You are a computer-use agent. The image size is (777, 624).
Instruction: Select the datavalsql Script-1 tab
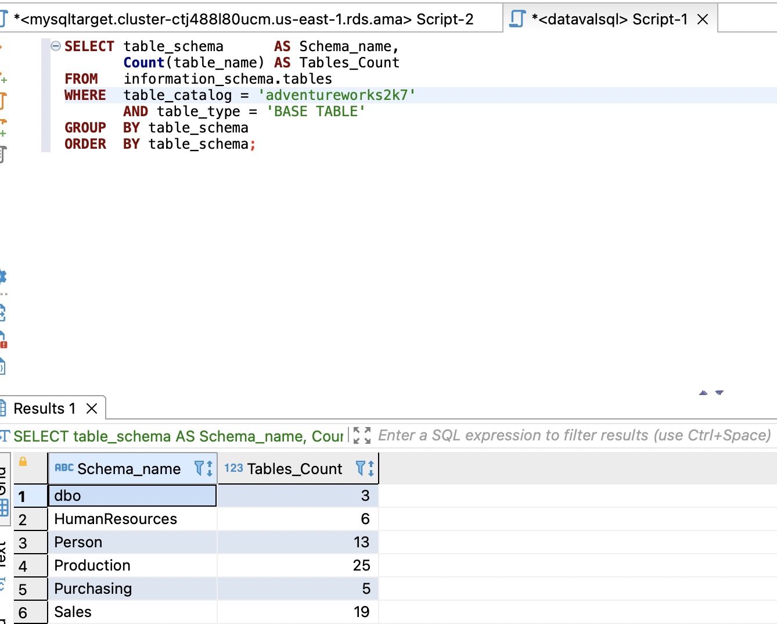click(x=609, y=19)
